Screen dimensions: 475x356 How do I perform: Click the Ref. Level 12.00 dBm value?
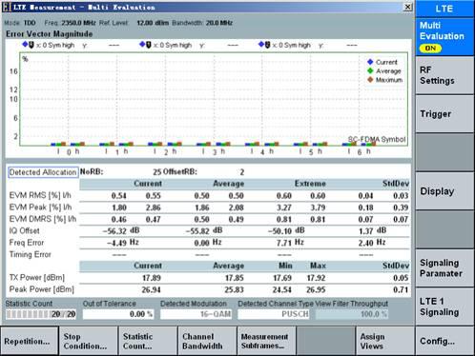[153, 23]
